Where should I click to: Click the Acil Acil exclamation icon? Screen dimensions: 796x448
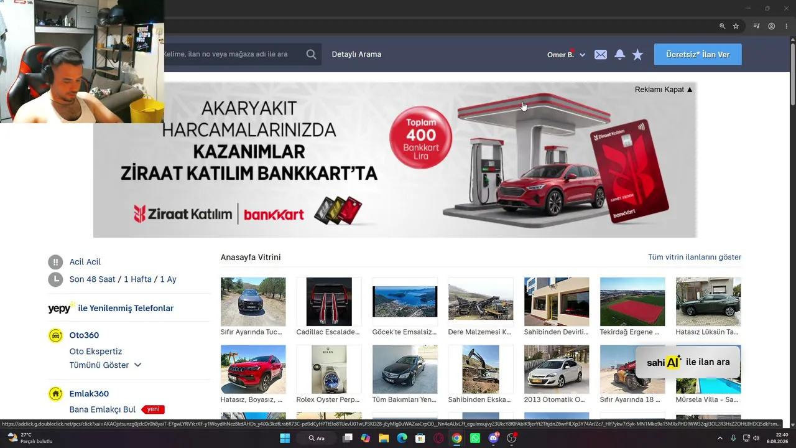click(x=55, y=262)
